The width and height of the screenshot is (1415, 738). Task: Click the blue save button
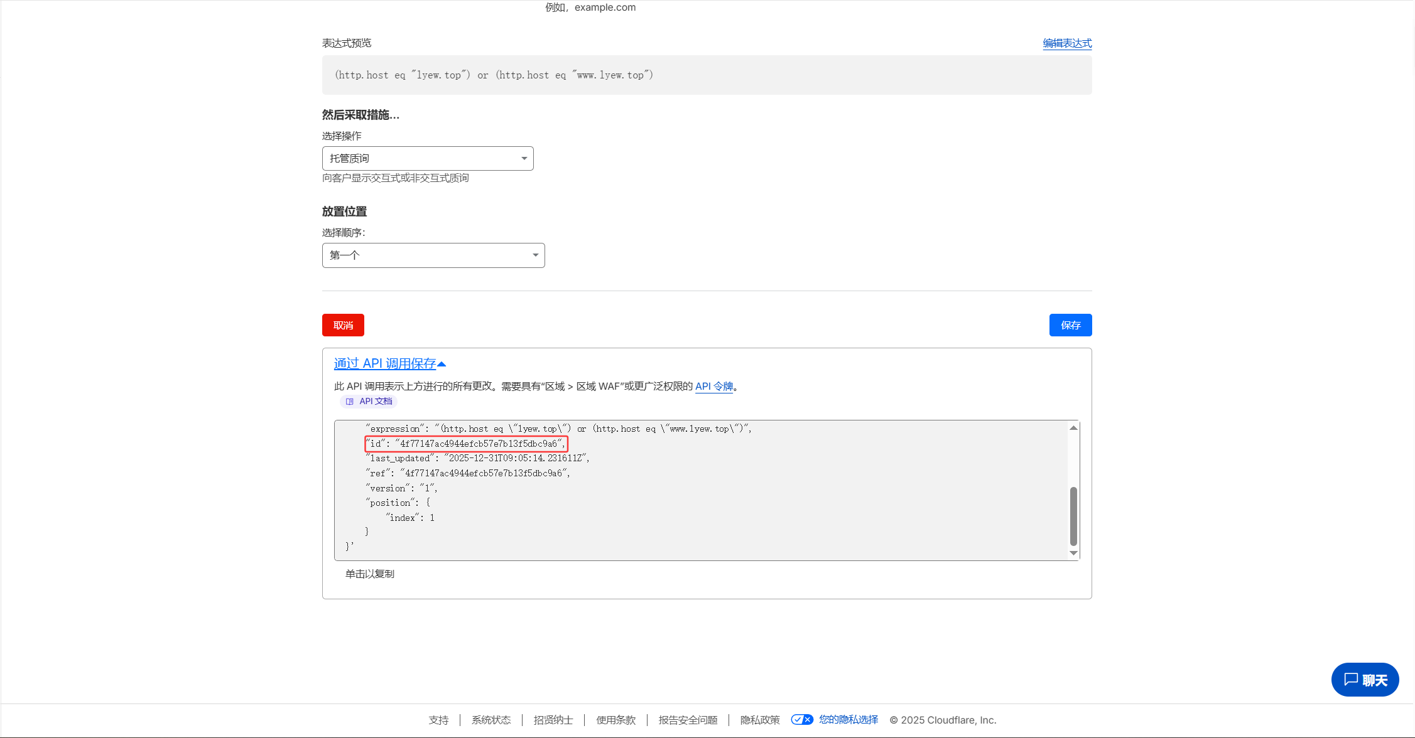coord(1070,325)
